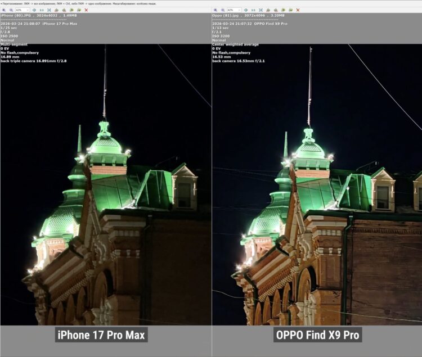
Task: Click the first green flag icon in the right pane toolbar
Action: [x=283, y=10]
